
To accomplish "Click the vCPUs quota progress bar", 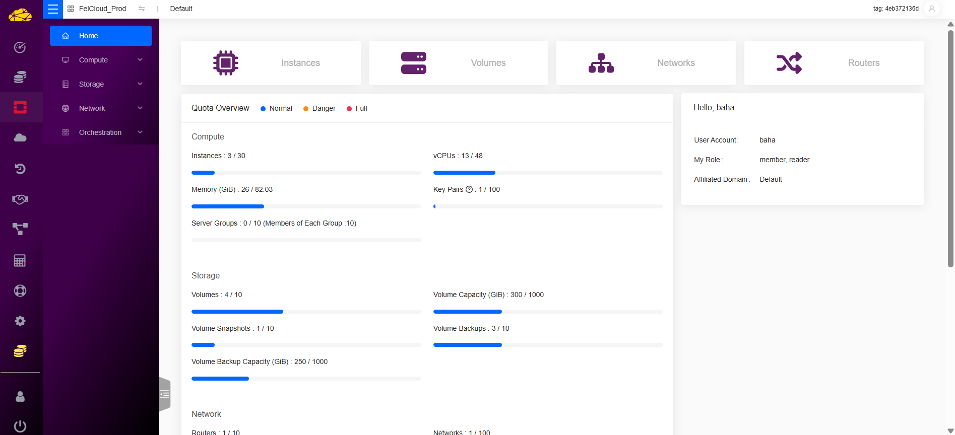I will (548, 173).
